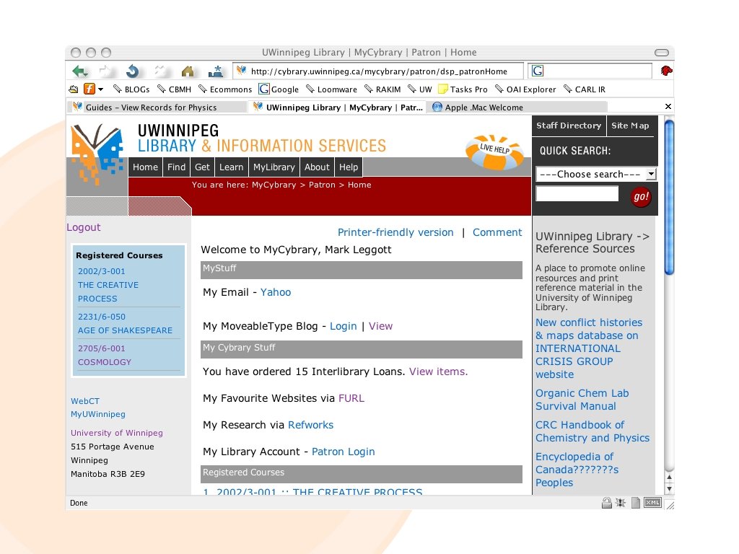This screenshot has height=554, width=739.
Task: Click the UWinnipeg Library logo
Action: point(97,154)
